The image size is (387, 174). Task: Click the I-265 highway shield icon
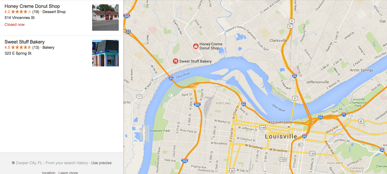126,16
